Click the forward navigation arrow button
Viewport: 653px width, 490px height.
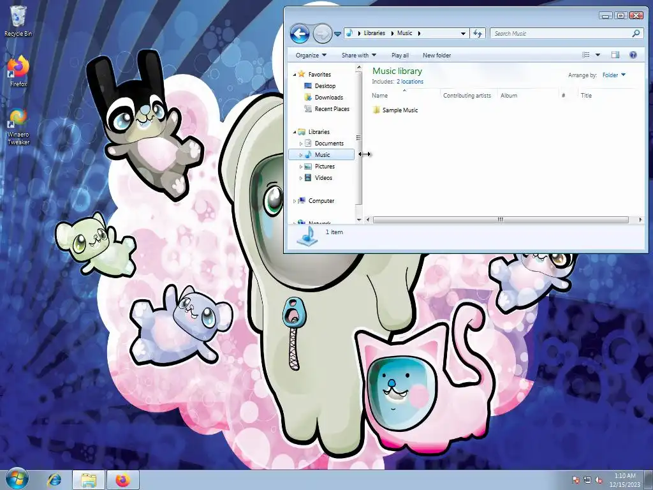click(x=322, y=34)
